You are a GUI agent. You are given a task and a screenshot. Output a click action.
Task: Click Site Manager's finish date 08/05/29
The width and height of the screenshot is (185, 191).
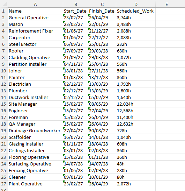coord(102,104)
